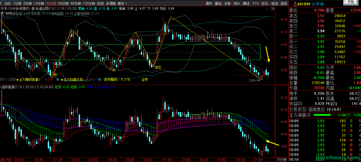The height and width of the screenshot is (162, 361).
Task: Switch to the 日线 daily chart tab
Action: point(100,3)
